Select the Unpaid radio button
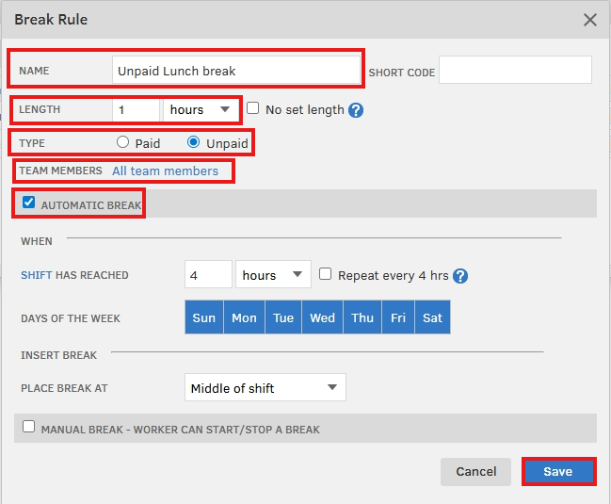The height and width of the screenshot is (504, 611). point(194,143)
